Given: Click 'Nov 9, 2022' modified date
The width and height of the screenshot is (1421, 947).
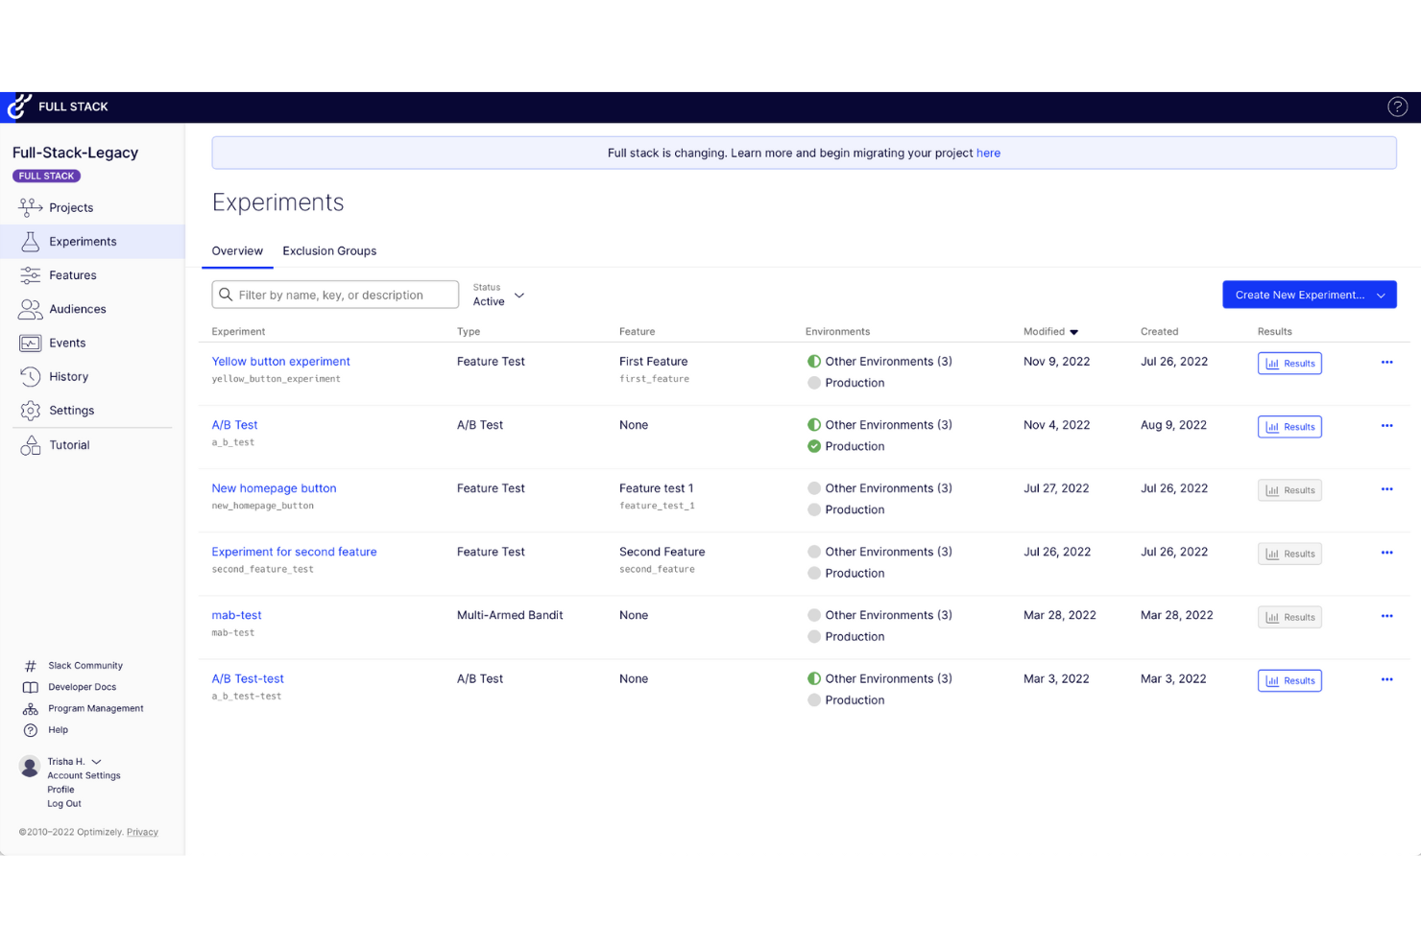Looking at the screenshot, I should [1056, 362].
